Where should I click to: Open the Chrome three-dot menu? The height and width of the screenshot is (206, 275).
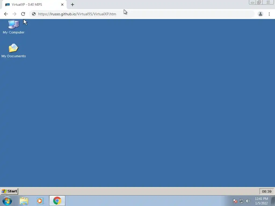coord(269,14)
